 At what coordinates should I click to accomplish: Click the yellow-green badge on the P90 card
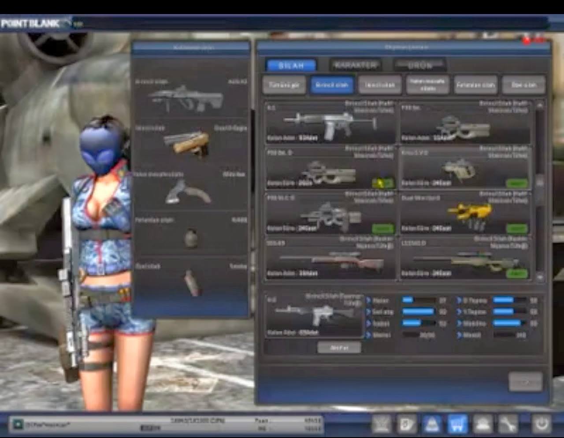point(382,182)
